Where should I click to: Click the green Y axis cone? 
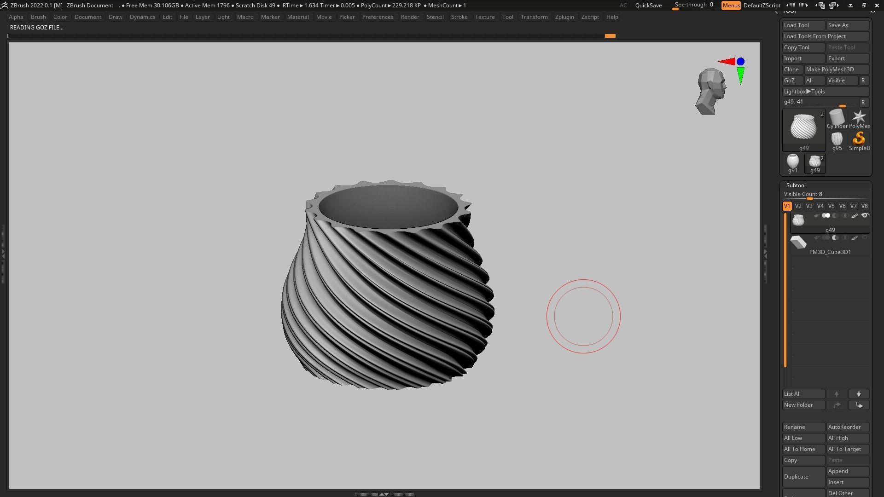pos(740,75)
